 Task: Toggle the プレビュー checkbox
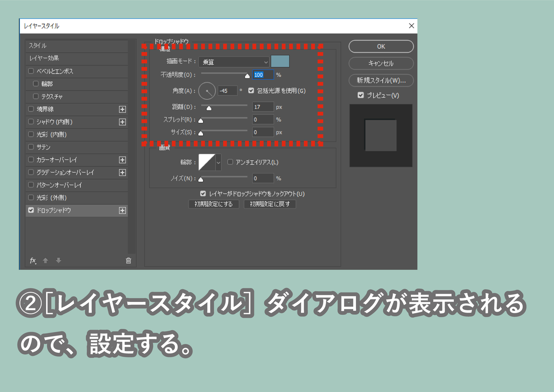click(361, 95)
